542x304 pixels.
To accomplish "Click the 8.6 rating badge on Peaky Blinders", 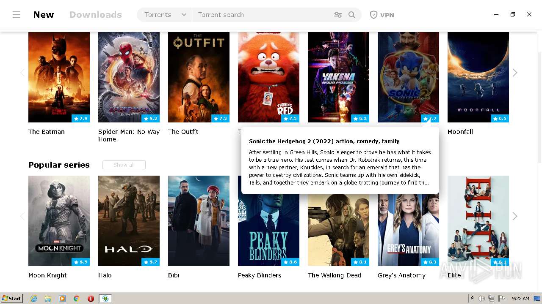I will tap(290, 262).
